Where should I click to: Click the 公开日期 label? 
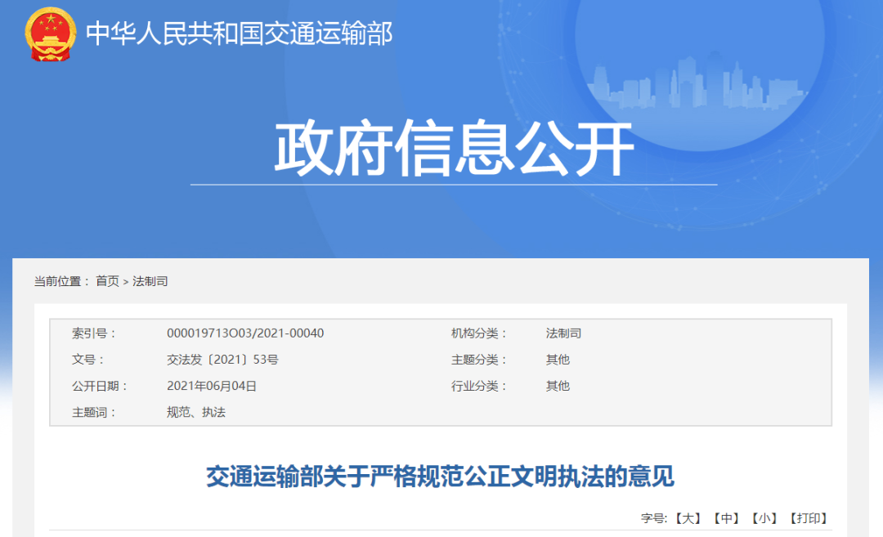100,386
